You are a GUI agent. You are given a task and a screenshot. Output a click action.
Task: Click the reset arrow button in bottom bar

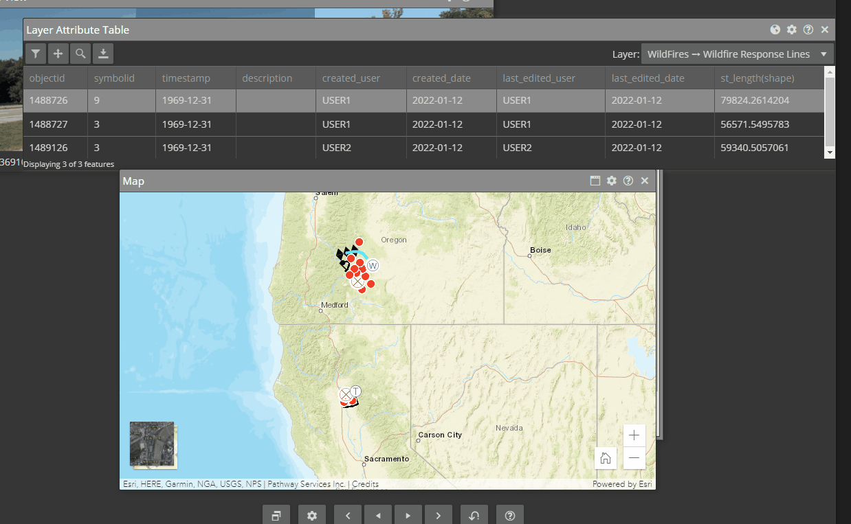click(x=474, y=516)
